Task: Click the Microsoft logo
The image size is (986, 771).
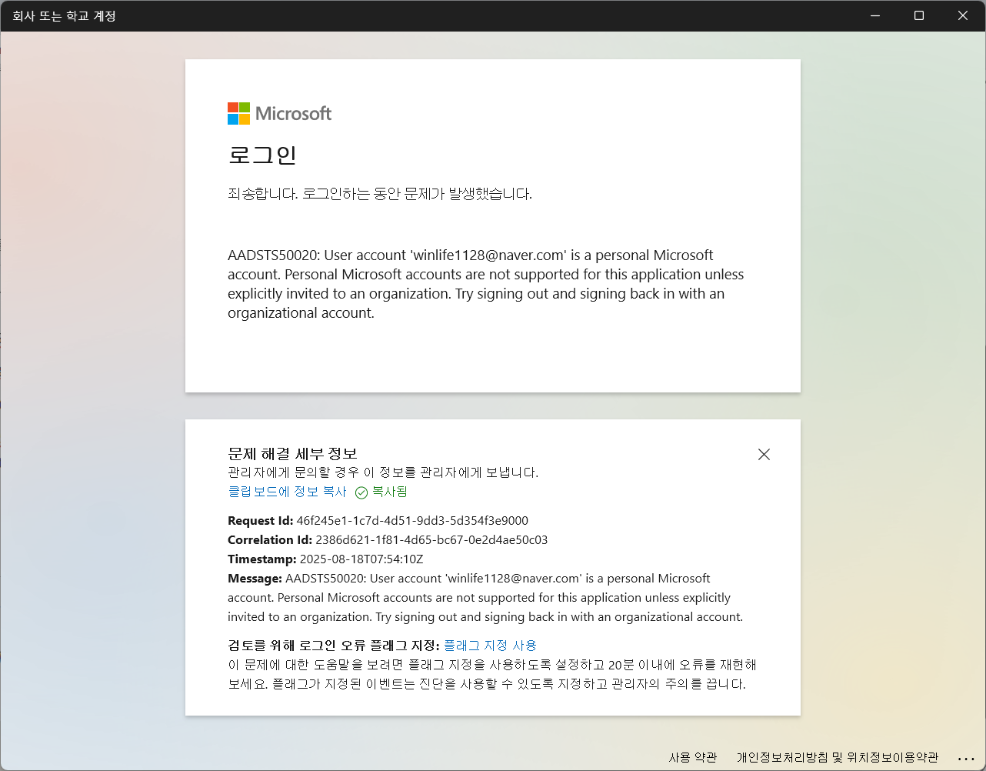Action: [279, 114]
